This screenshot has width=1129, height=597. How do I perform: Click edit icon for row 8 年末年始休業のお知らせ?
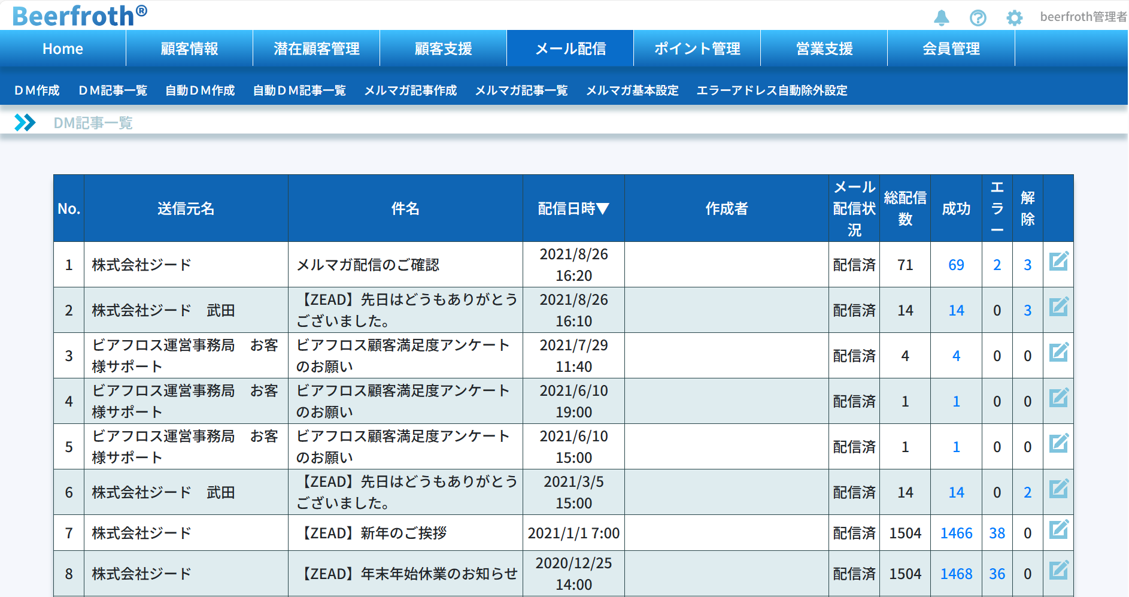coord(1058,571)
